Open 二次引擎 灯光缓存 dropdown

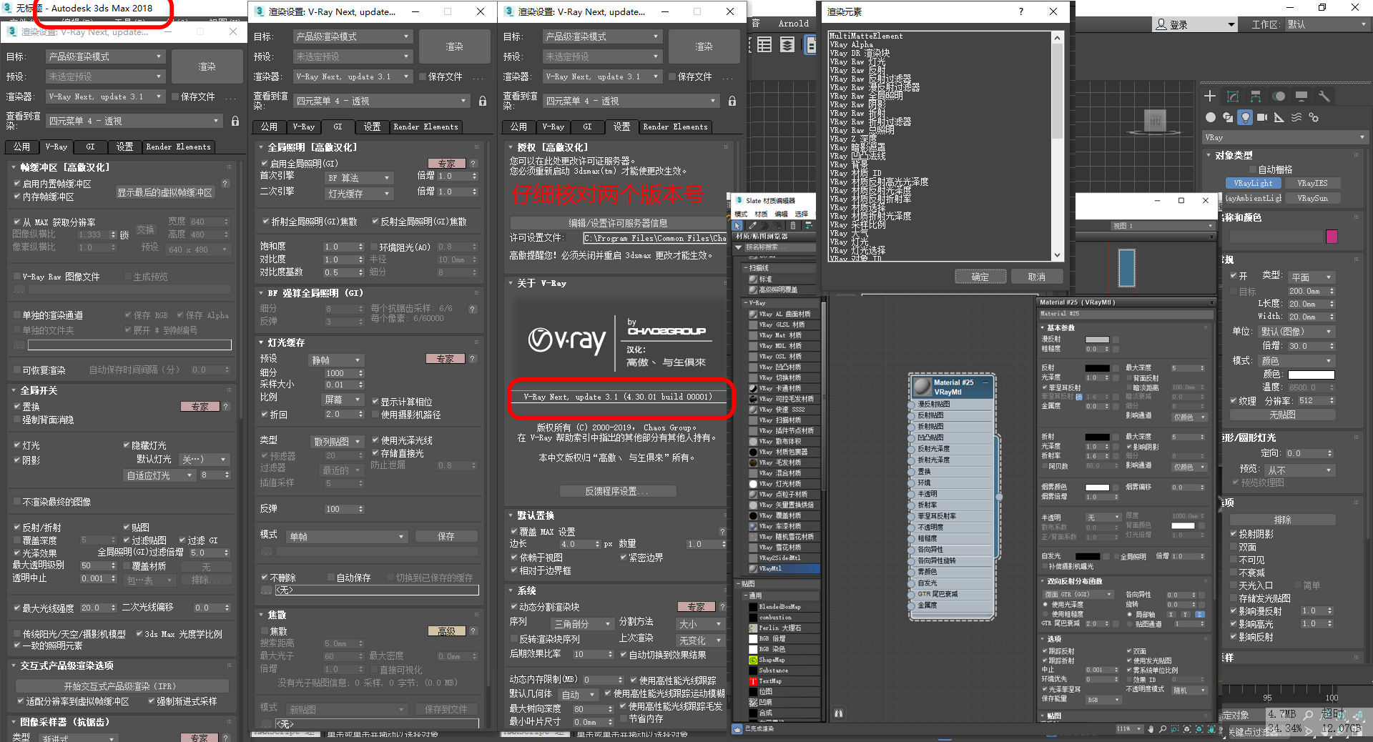[x=358, y=193]
